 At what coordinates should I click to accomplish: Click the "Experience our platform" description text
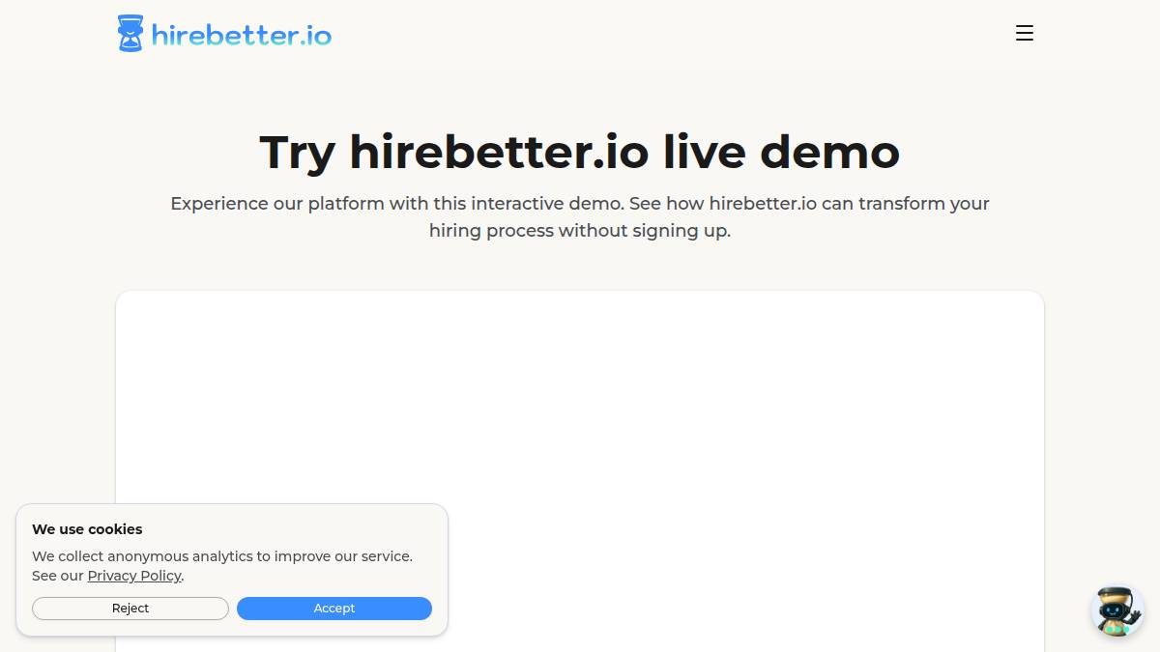(580, 217)
